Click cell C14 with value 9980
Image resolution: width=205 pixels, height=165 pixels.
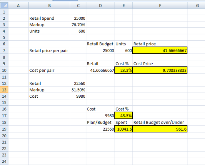[x=78, y=96]
